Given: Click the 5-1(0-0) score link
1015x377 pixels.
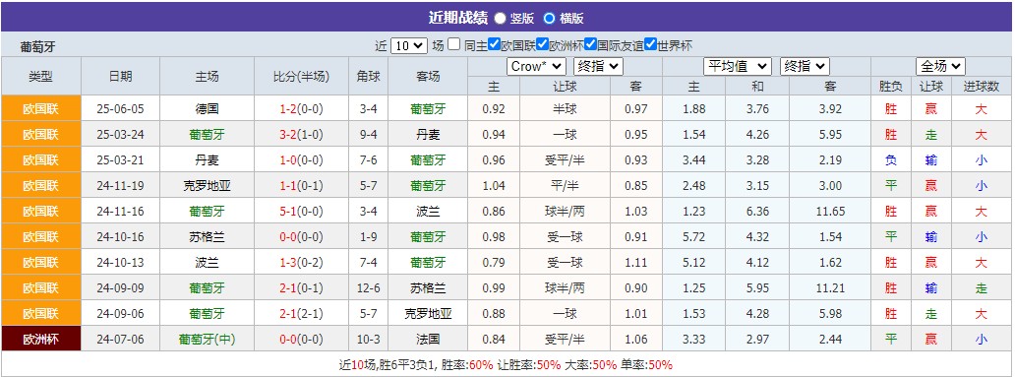Looking at the screenshot, I should tap(302, 212).
